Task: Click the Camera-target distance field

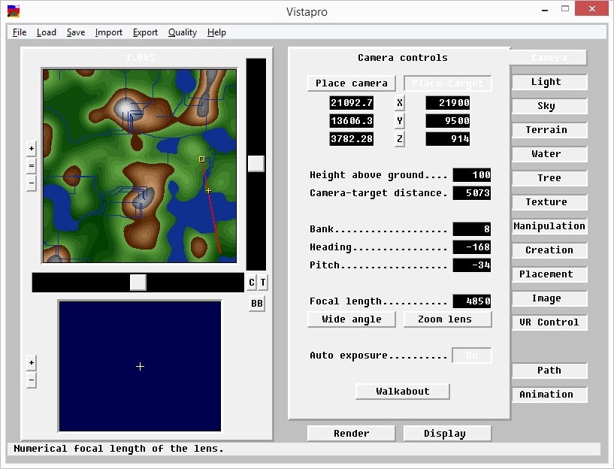Action: tap(471, 193)
